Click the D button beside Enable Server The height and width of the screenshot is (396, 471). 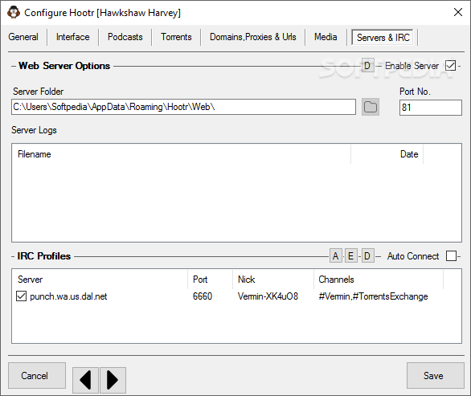(367, 65)
